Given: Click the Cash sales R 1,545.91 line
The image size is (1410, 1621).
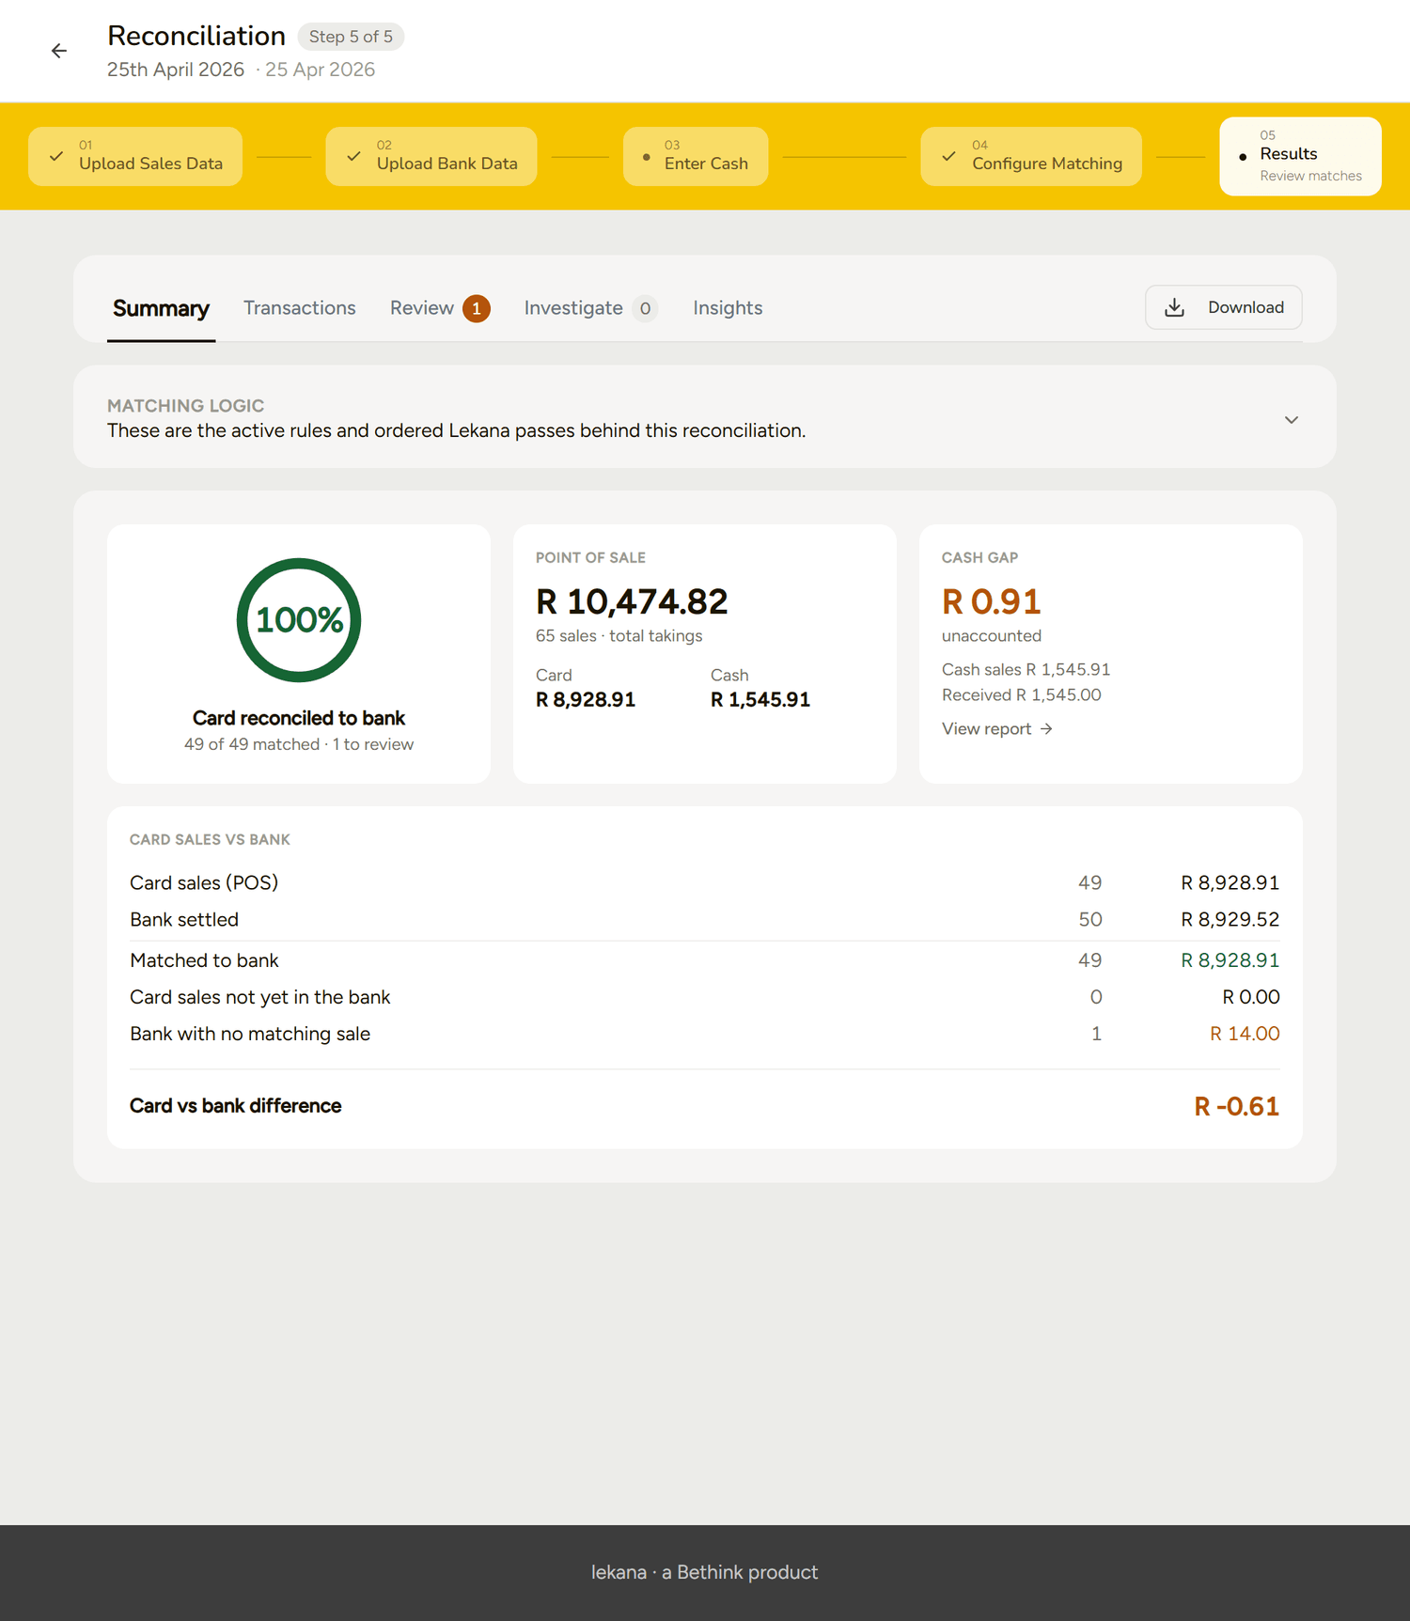Looking at the screenshot, I should [x=1026, y=670].
